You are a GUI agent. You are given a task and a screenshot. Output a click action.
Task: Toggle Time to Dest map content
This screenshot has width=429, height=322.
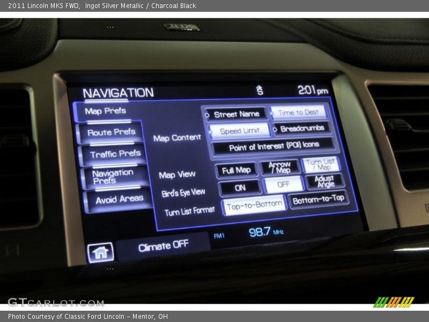pyautogui.click(x=299, y=112)
